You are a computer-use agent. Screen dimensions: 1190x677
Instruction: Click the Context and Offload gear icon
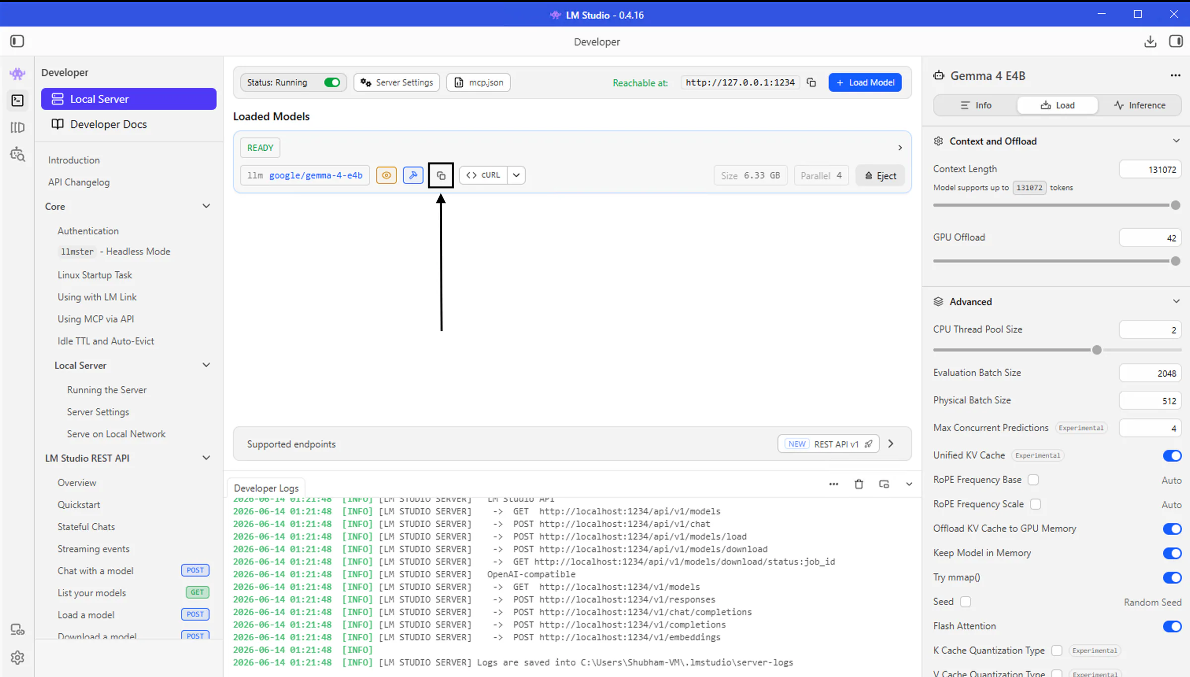pos(938,141)
